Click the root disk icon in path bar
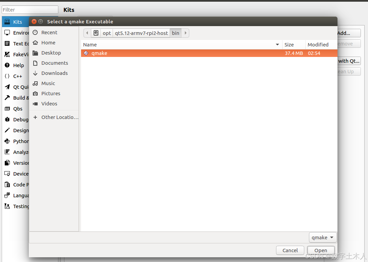Viewport: 368px width, 262px height. (x=96, y=33)
